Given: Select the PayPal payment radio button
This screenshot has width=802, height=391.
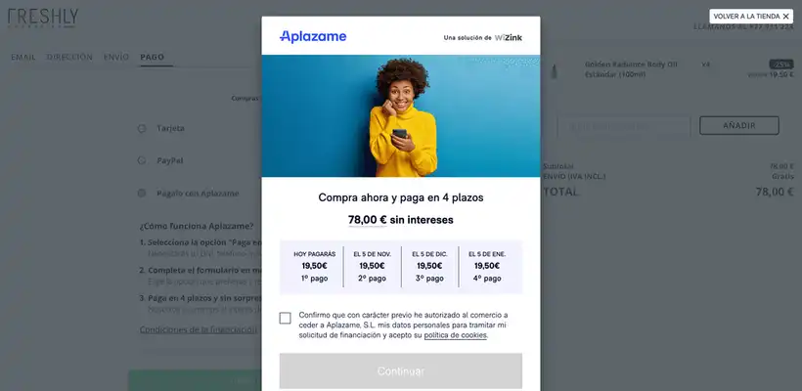Looking at the screenshot, I should point(142,160).
